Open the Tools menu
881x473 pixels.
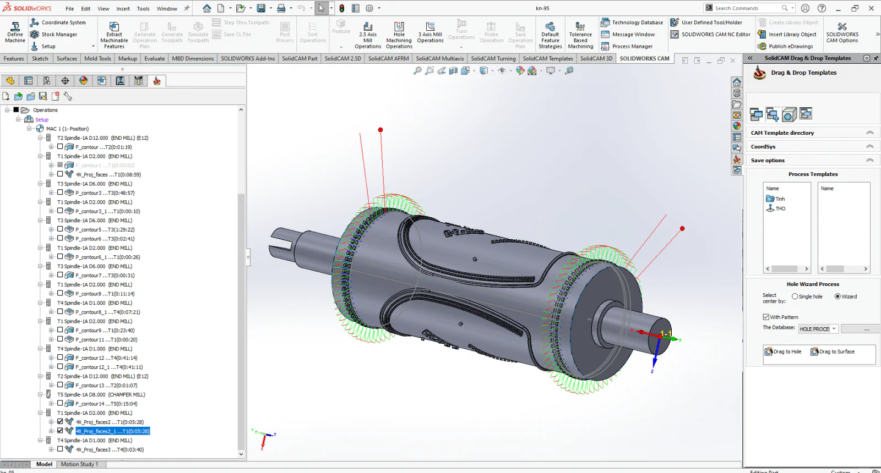coord(143,8)
